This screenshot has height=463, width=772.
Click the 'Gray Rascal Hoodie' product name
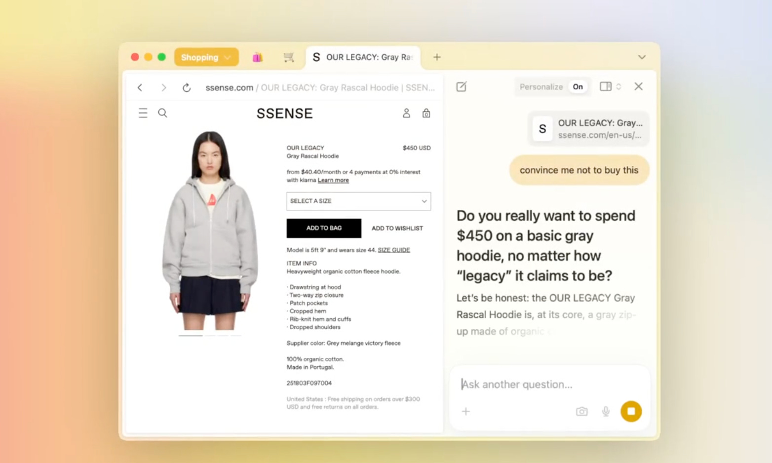[x=312, y=156]
